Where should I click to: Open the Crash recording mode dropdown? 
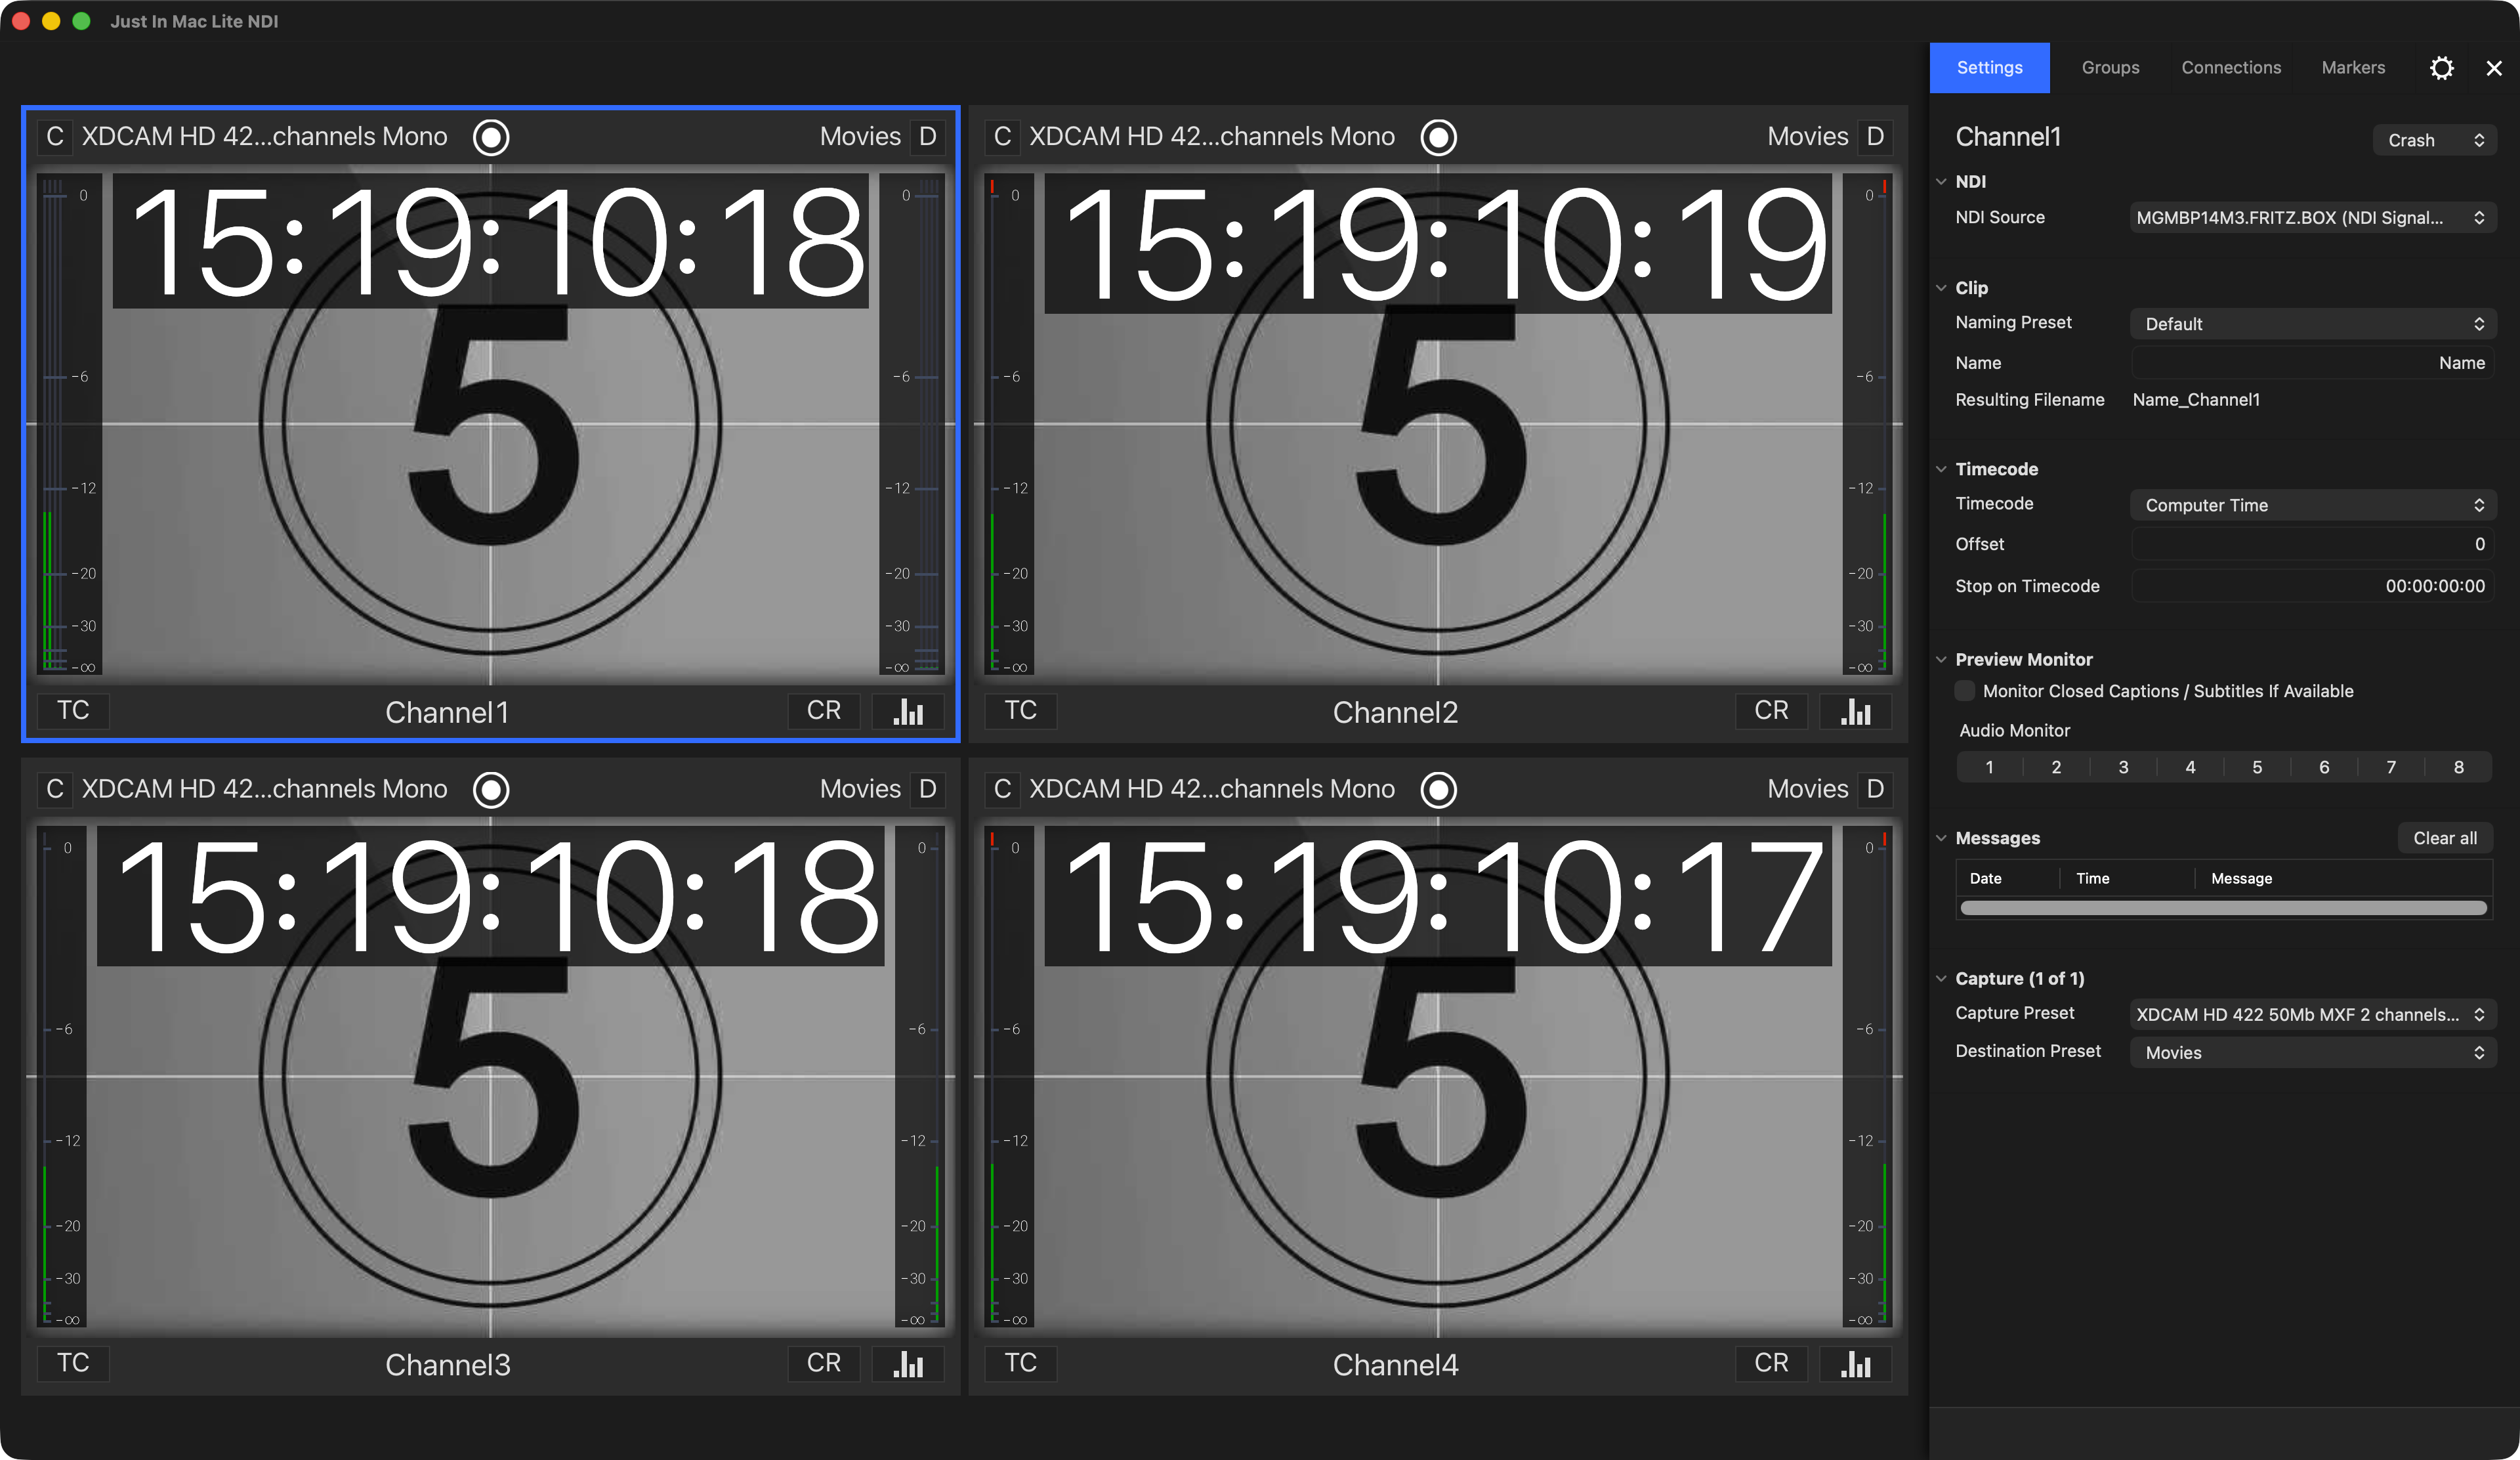click(x=2434, y=140)
